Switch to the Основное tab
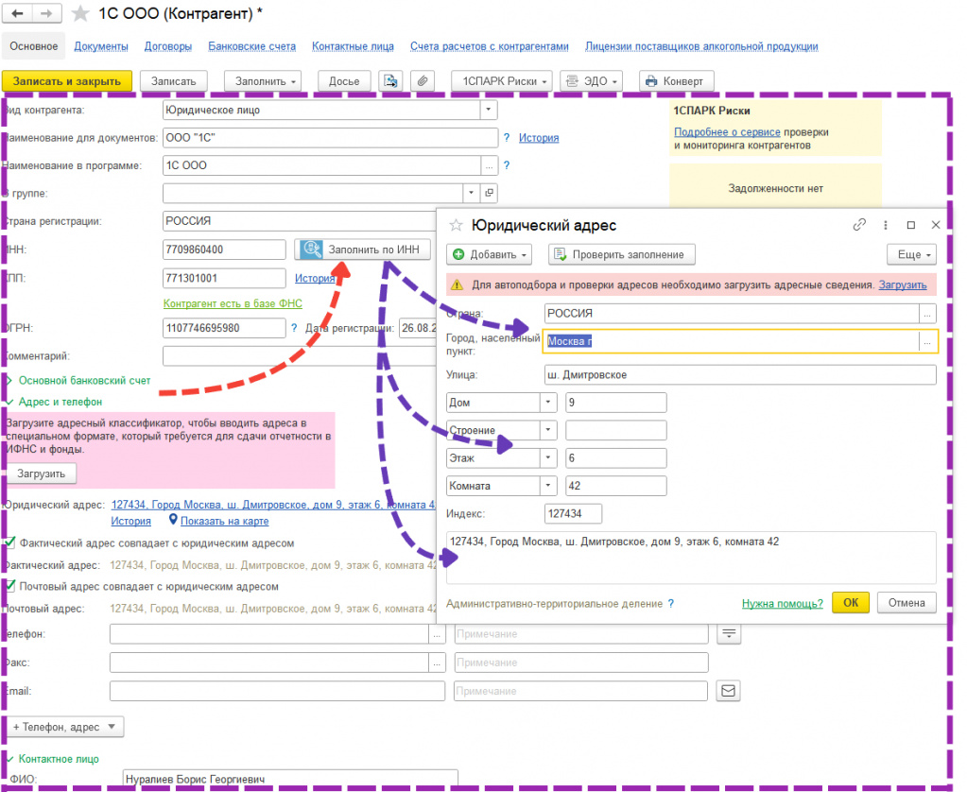The height and width of the screenshot is (792, 967). click(33, 46)
